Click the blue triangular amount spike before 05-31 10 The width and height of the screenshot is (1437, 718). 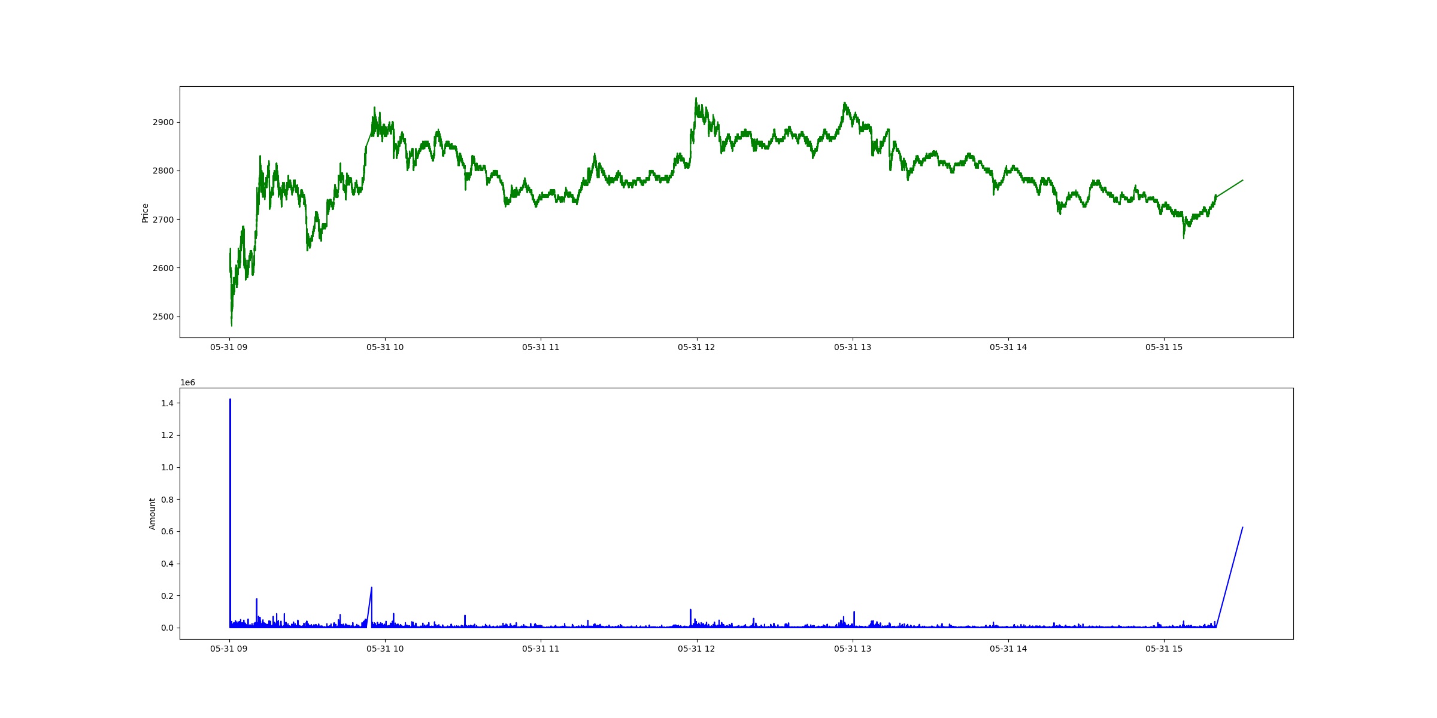coord(371,589)
